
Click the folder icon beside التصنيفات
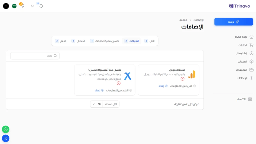[251, 70]
